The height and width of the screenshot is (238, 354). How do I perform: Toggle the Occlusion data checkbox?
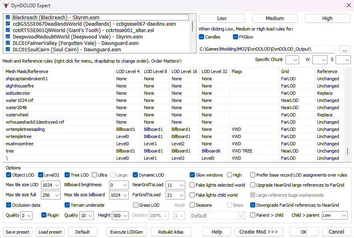(8, 205)
